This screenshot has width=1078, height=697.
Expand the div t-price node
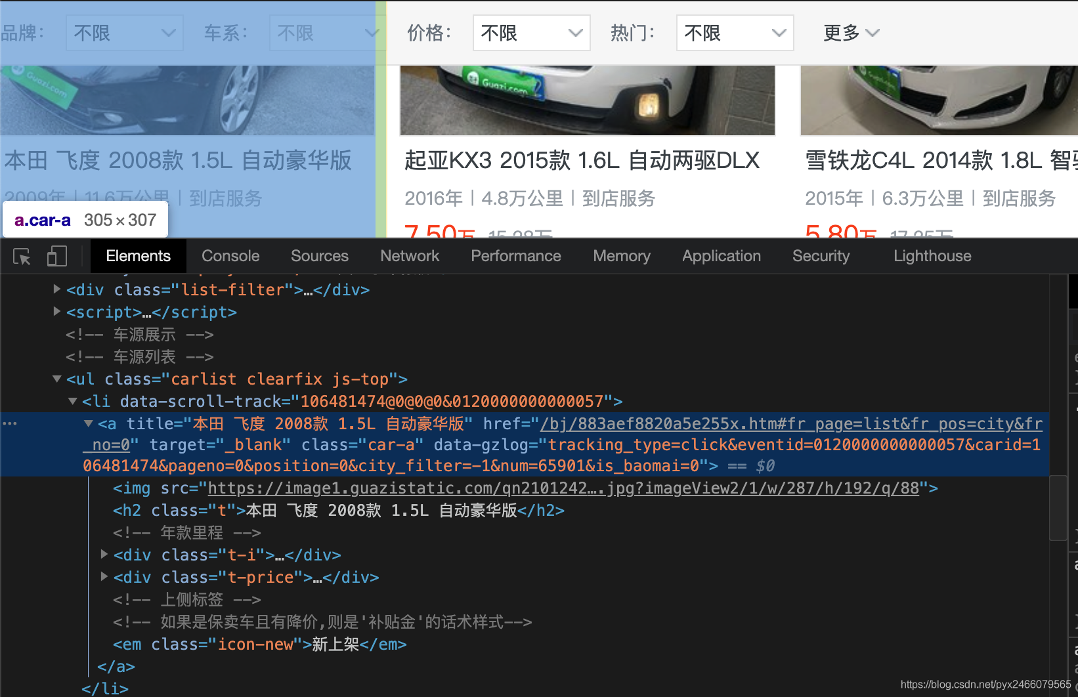104,577
